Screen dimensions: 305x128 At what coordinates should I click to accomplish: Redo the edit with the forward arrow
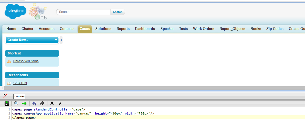42,103
